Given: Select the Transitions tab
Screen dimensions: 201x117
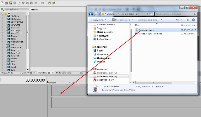Looking at the screenshot, I should [43, 73].
